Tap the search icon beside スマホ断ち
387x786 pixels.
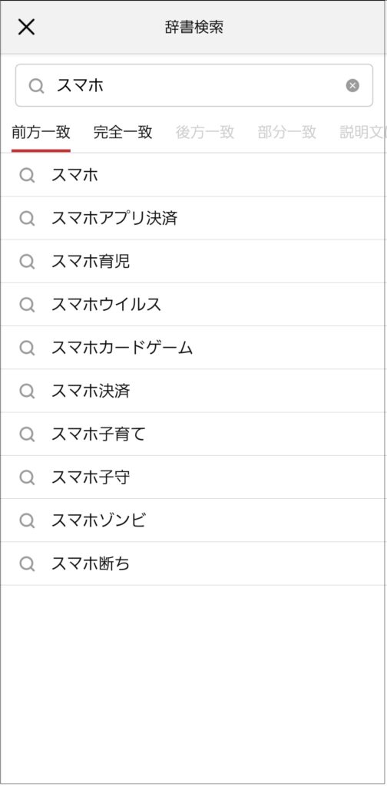pyautogui.click(x=27, y=564)
